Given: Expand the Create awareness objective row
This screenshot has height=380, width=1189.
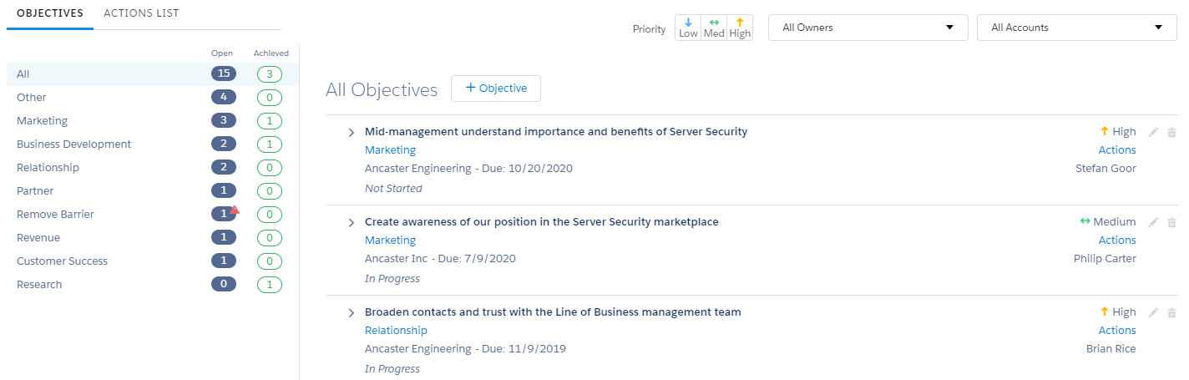Looking at the screenshot, I should (x=352, y=223).
